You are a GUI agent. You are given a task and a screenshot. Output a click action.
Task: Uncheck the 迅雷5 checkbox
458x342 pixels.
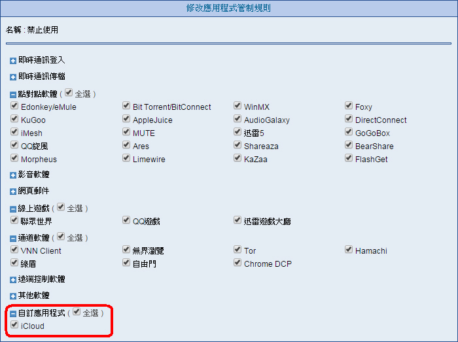tap(238, 131)
